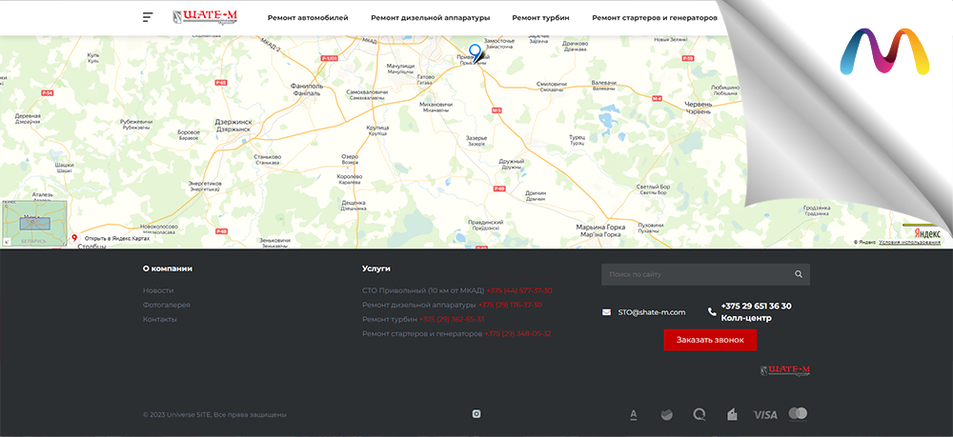Click the VISA payment icon
The height and width of the screenshot is (437, 953).
coord(765,415)
